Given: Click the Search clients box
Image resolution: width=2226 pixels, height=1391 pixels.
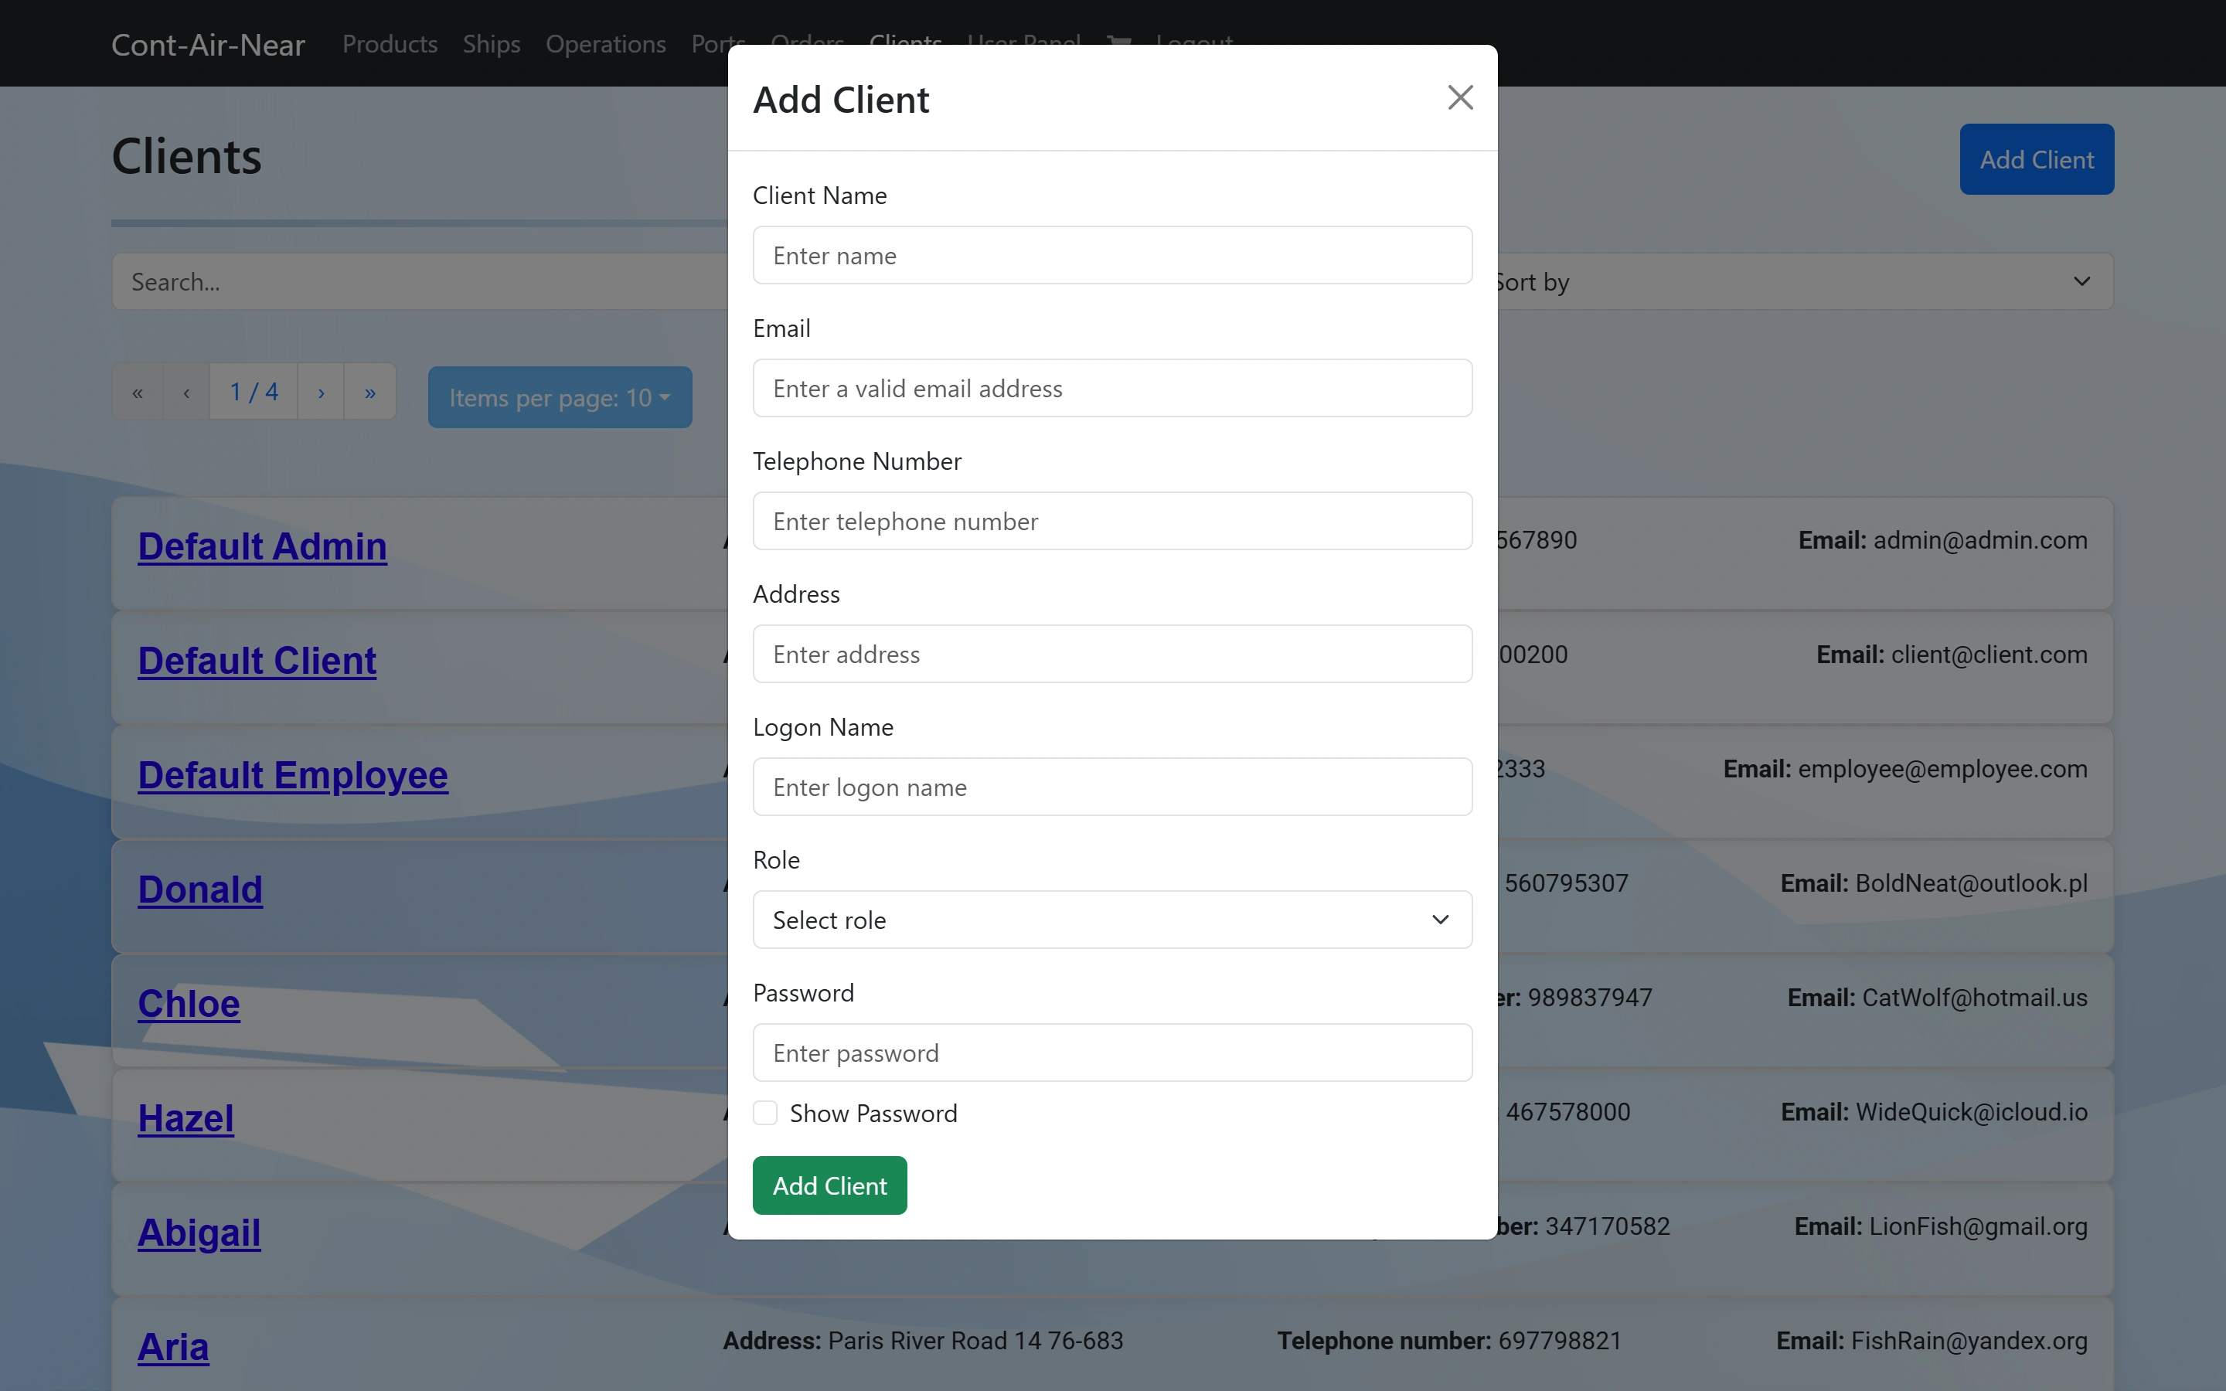Looking at the screenshot, I should (x=420, y=281).
